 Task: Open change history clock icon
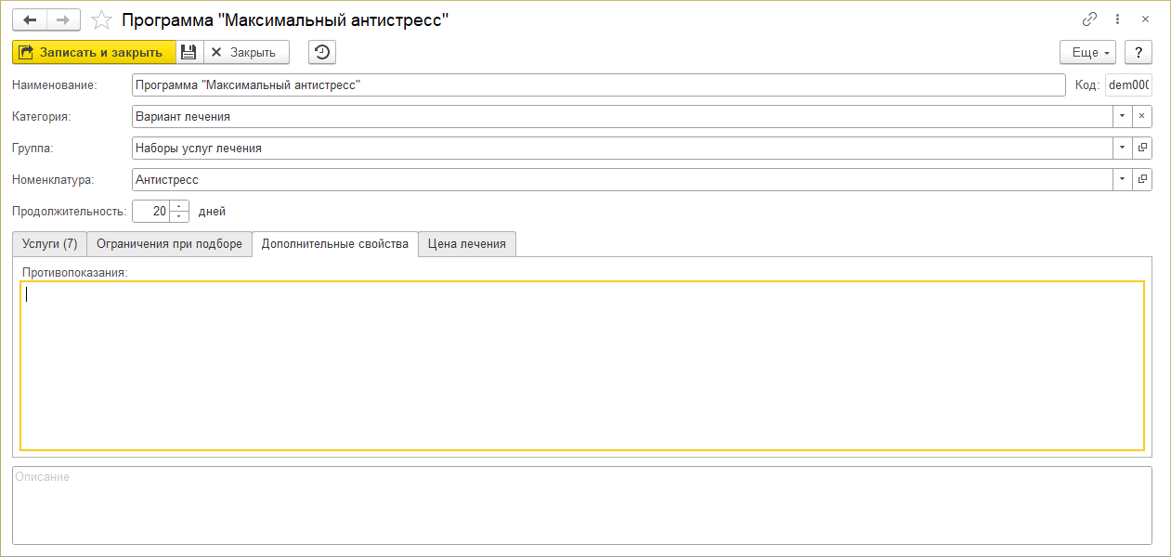pyautogui.click(x=322, y=52)
